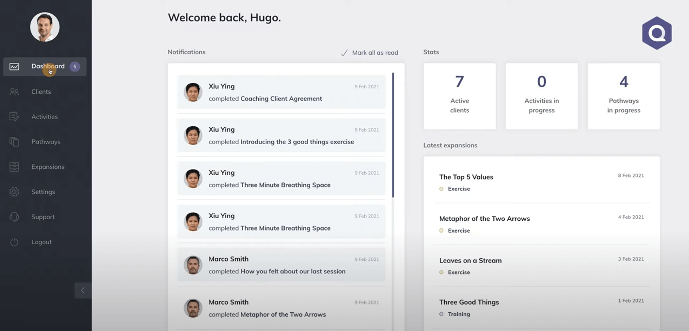This screenshot has height=331, width=689.
Task: Open the Introducing the 3 good things exercise notification
Action: [281, 135]
